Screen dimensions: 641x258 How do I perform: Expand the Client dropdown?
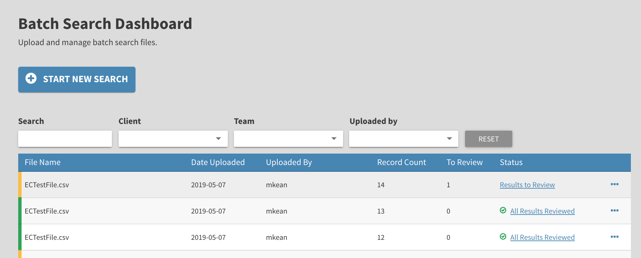[173, 139]
